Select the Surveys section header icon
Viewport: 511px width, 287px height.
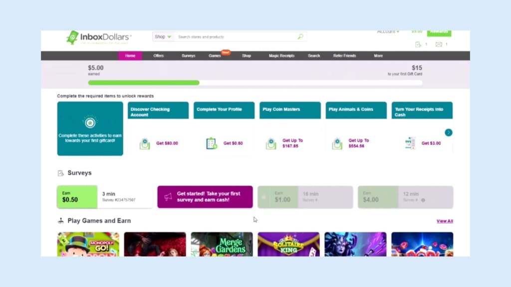click(61, 173)
